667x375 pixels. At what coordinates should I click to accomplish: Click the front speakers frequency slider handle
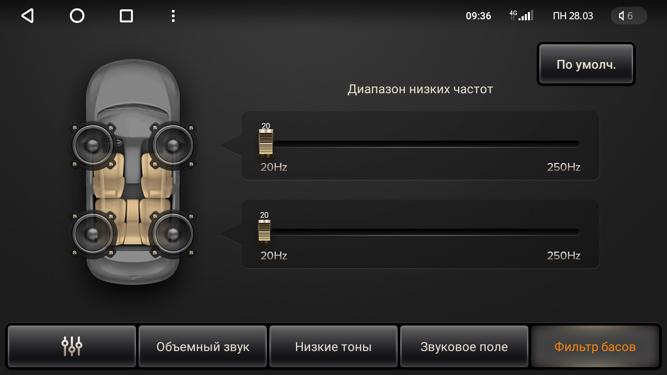tap(266, 143)
